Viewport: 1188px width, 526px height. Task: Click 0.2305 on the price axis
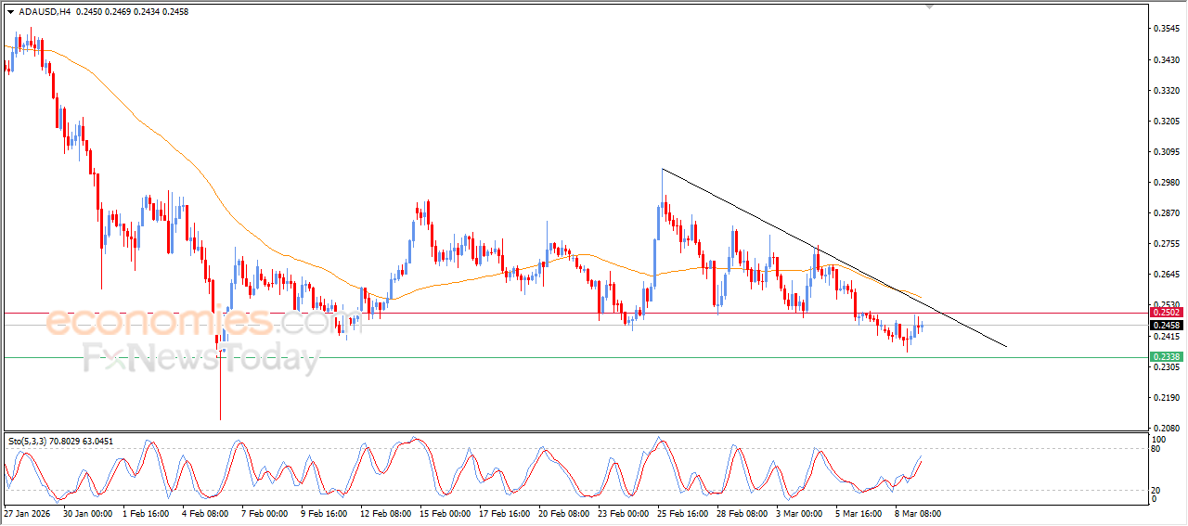click(x=1167, y=367)
